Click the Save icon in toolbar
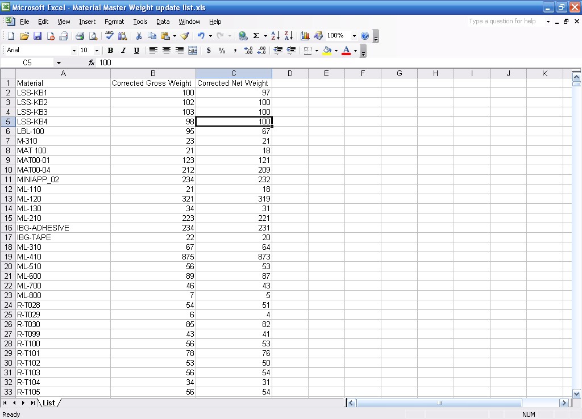 38,36
